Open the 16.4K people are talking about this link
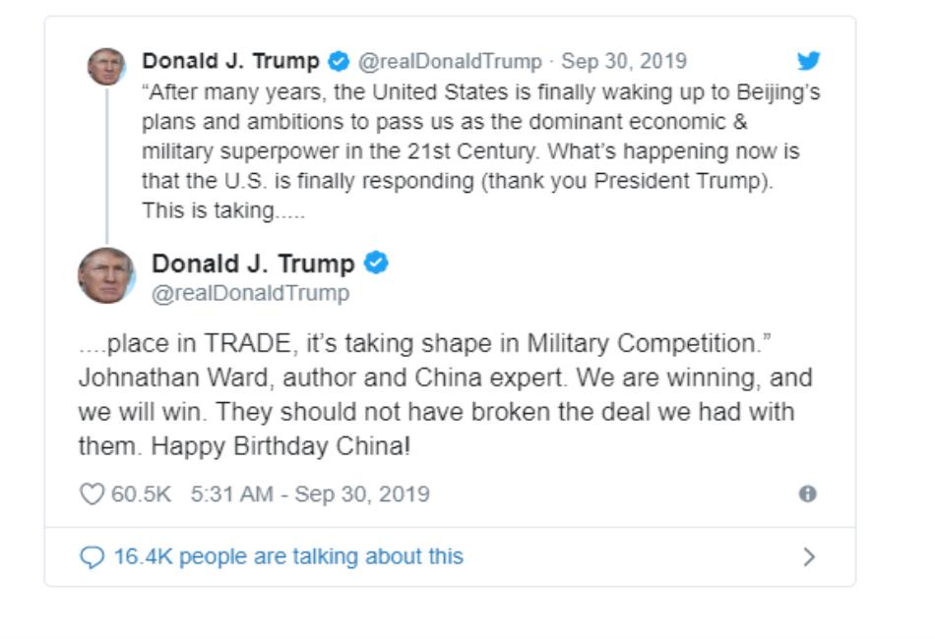935x639 pixels. click(287, 557)
